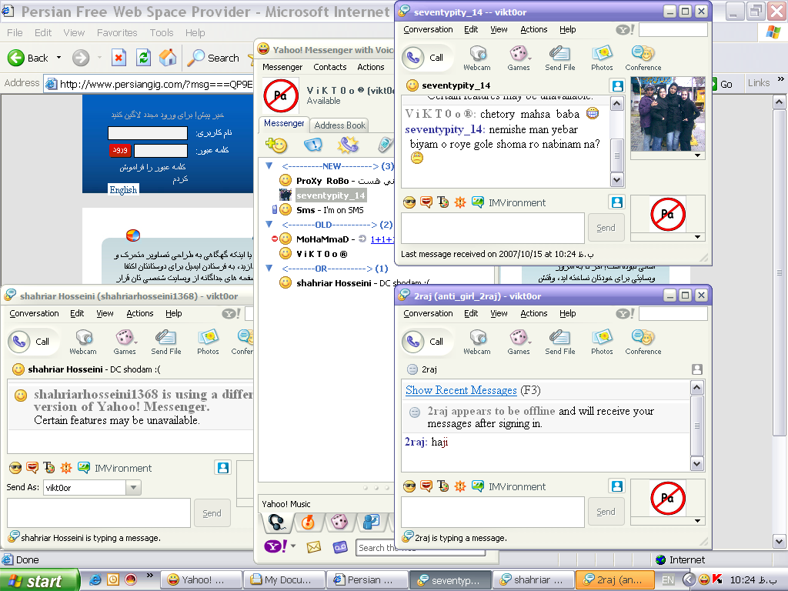Toggle display image icon beside IMVironment in shahriar window
Image resolution: width=788 pixels, height=591 pixels.
click(x=223, y=468)
